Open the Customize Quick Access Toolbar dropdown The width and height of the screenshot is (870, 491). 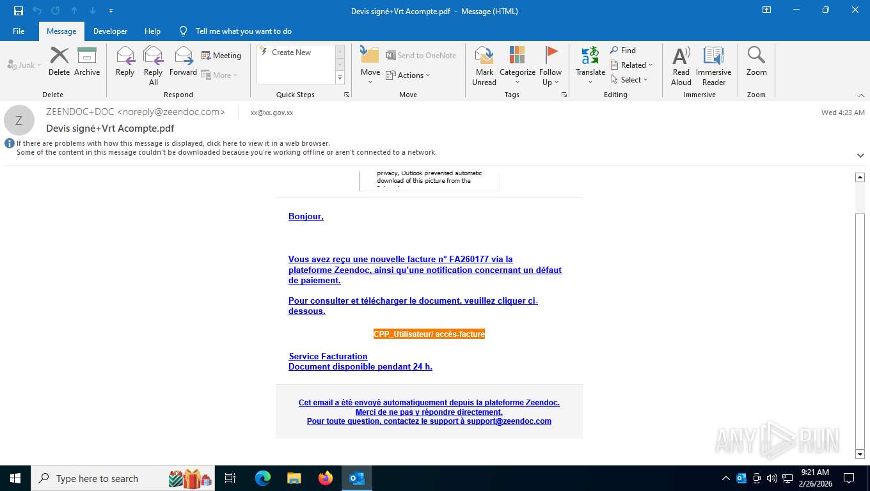tap(111, 11)
